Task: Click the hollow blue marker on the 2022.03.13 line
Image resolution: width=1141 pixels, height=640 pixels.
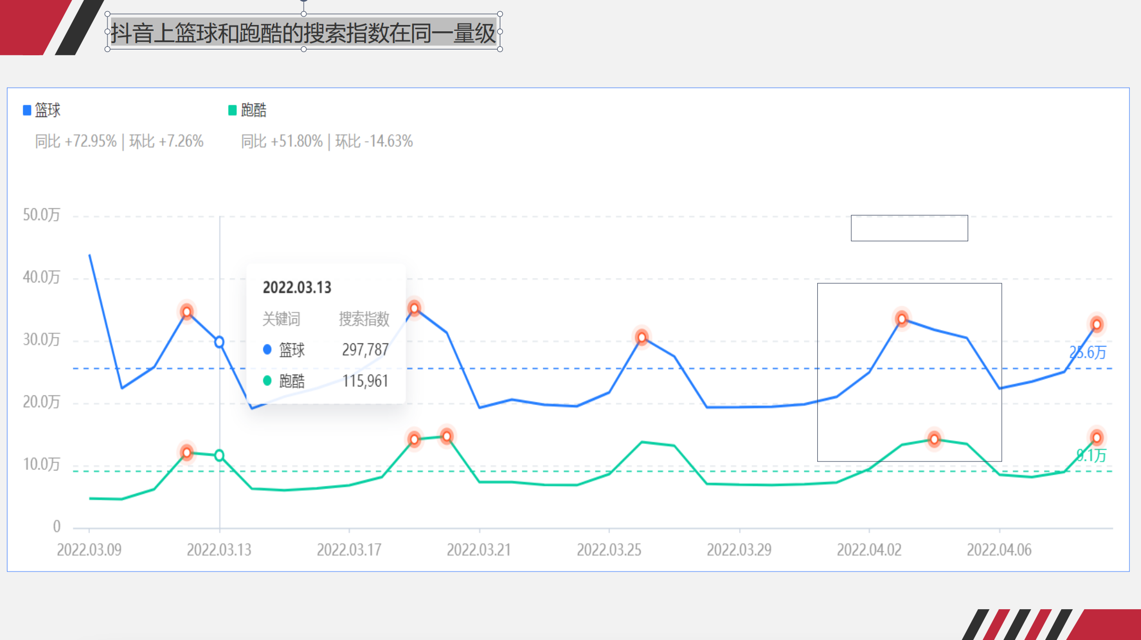Action: (x=219, y=342)
